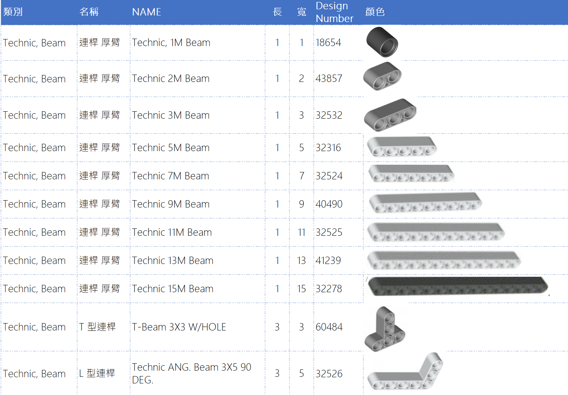Select cell 'Technic ANG. Beam 3X5 90 DEG.'

[198, 373]
